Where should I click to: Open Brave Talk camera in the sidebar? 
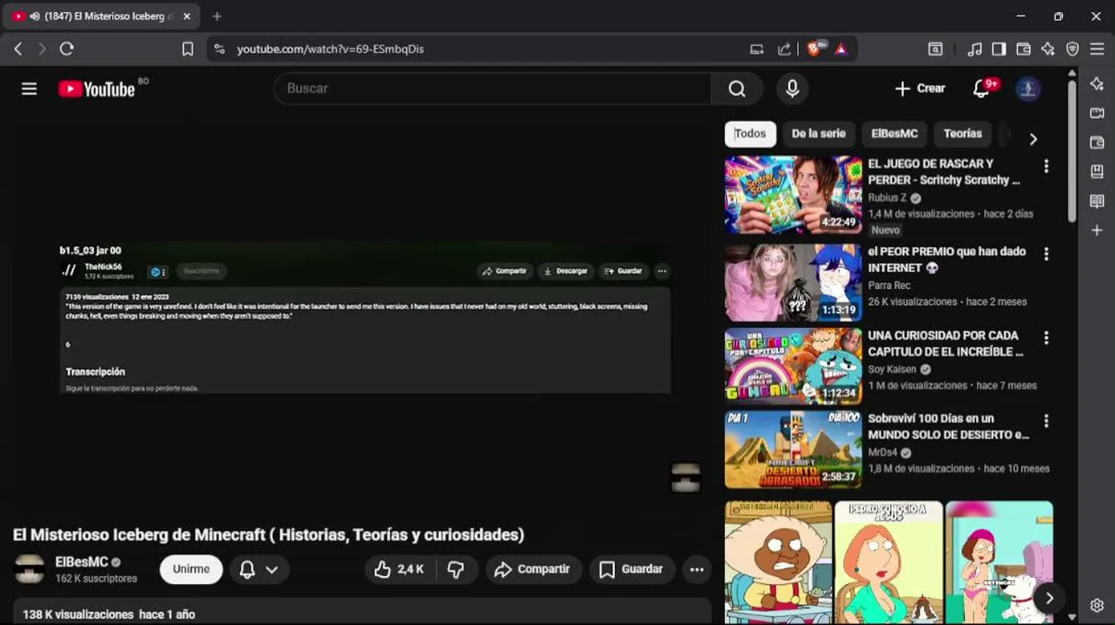pyautogui.click(x=1097, y=113)
